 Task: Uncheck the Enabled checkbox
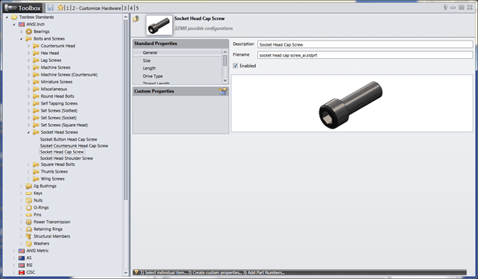[235, 66]
